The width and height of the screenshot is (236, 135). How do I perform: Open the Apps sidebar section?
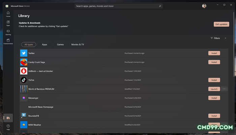coord(8,23)
